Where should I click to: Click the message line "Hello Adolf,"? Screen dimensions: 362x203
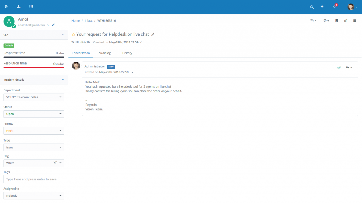[93, 82]
